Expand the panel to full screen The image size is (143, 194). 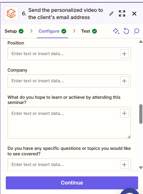[x=122, y=14]
